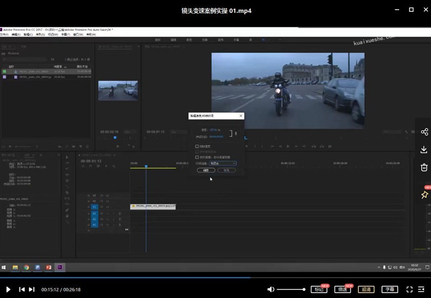
Task: Tick the ripple edit checkbox in dialog
Action: coord(197,157)
